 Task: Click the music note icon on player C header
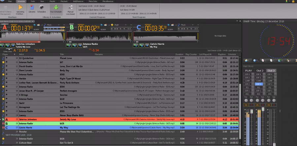(x=179, y=25)
